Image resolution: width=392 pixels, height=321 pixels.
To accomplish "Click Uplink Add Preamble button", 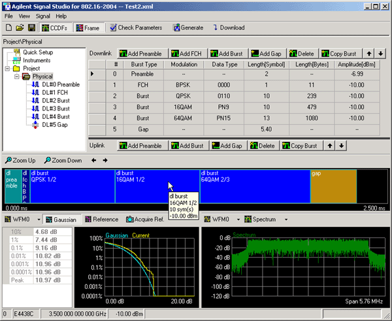I will pos(141,146).
